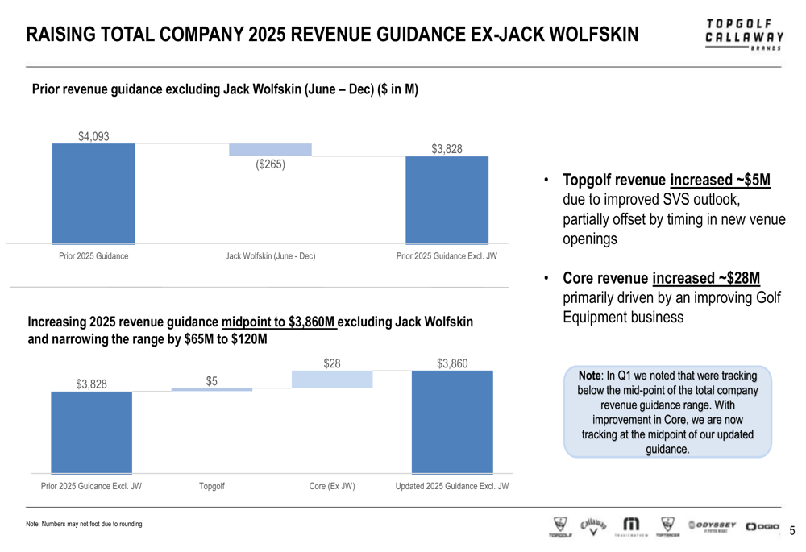Select the $3,828 label in the upper chart

(447, 149)
